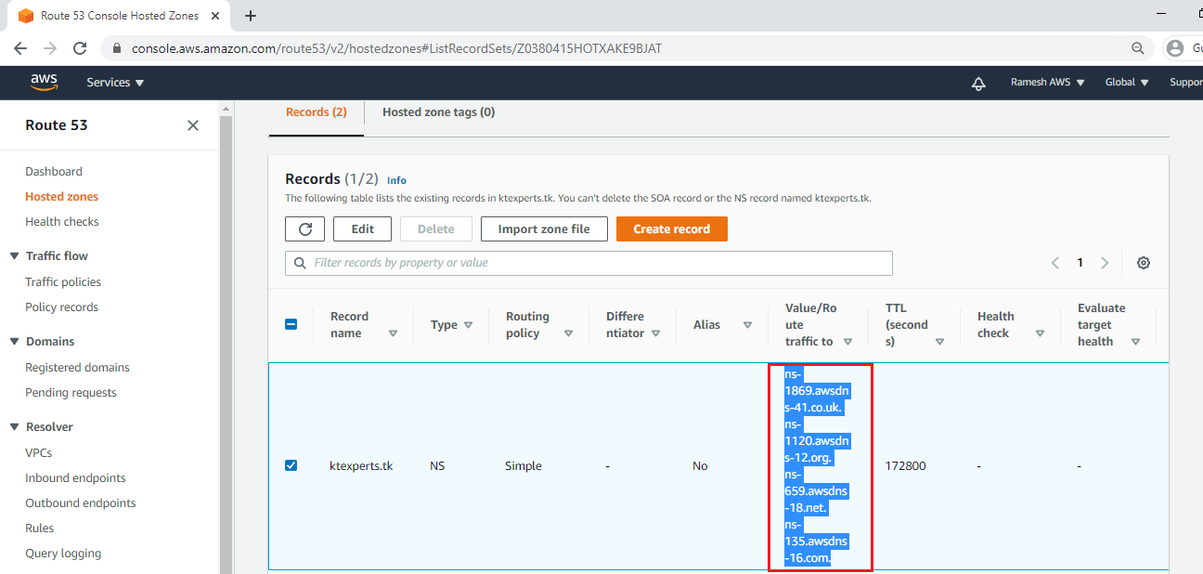The image size is (1203, 574).
Task: Open Health checks in the sidebar
Action: [62, 222]
